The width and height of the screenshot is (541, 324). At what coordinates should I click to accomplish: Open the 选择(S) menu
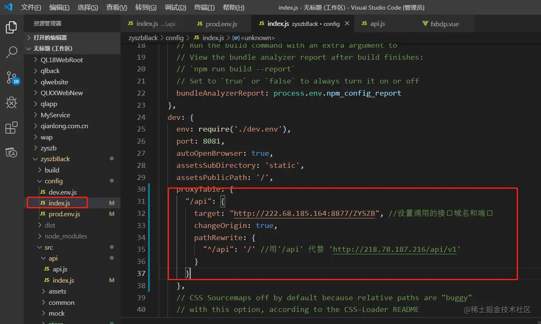[x=88, y=8]
